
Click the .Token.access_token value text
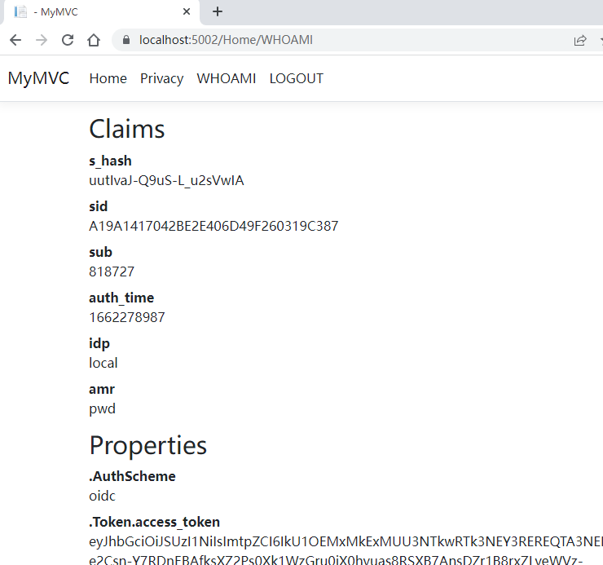342,541
